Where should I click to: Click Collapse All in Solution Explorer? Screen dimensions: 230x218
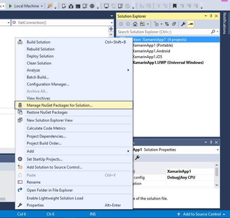pos(174,24)
